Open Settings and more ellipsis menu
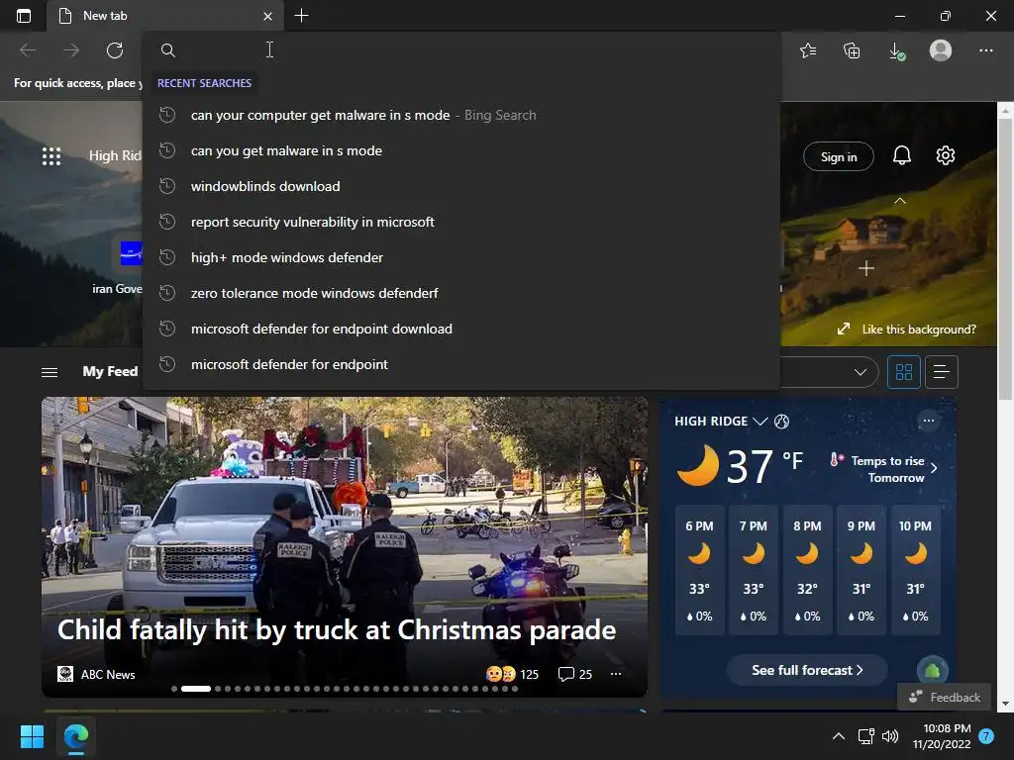 coord(985,49)
